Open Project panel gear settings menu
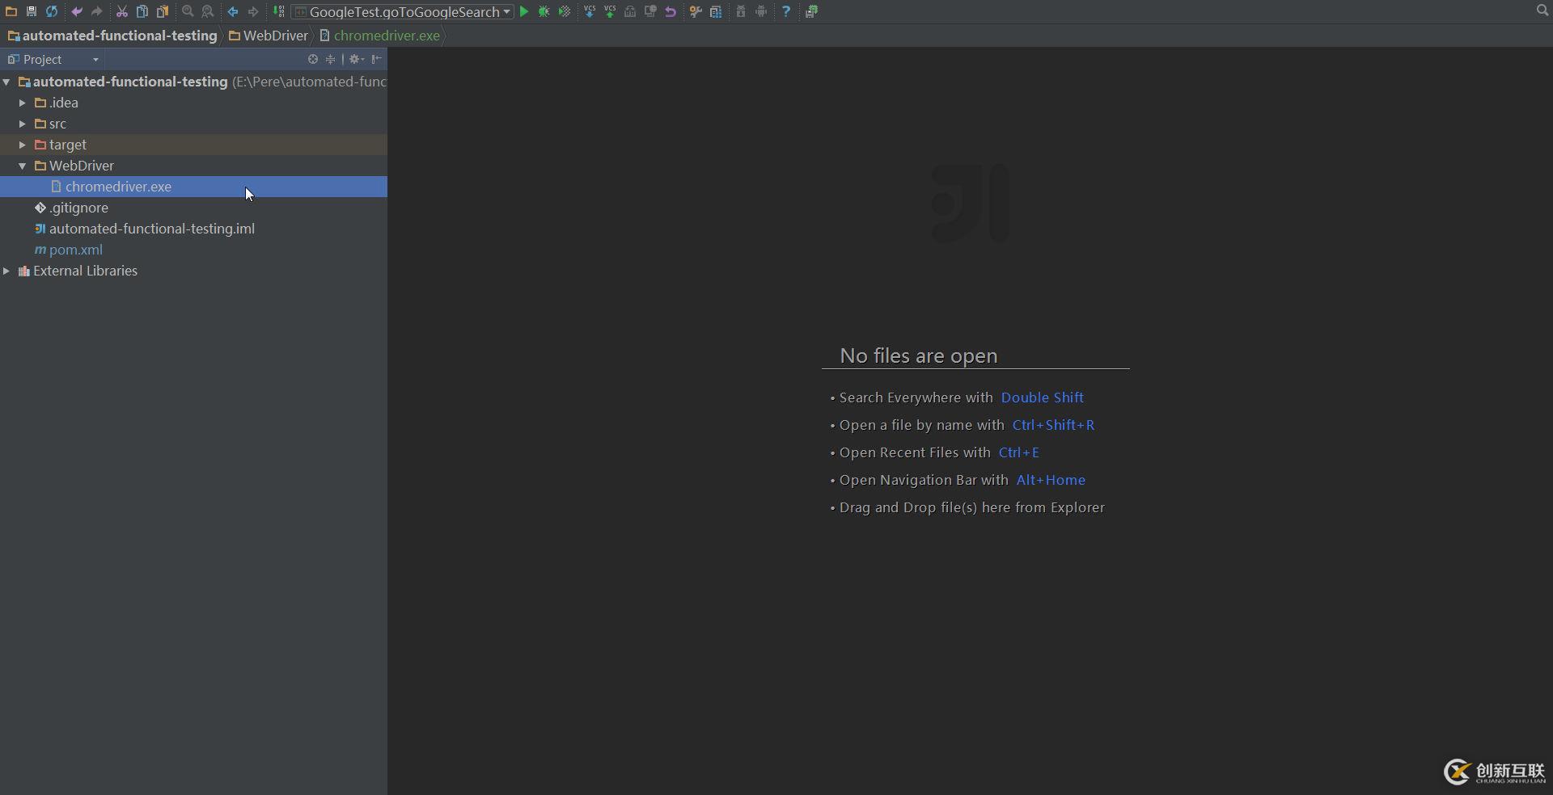1553x795 pixels. pos(356,59)
